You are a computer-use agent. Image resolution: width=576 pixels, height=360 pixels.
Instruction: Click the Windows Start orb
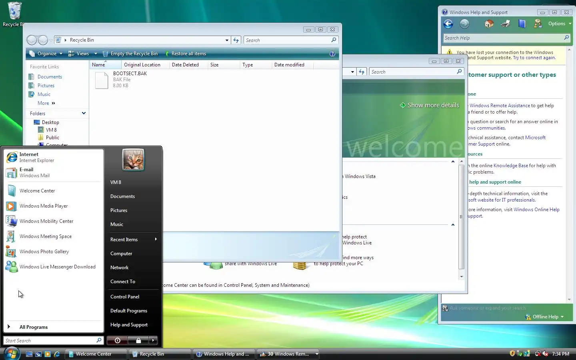click(x=11, y=354)
